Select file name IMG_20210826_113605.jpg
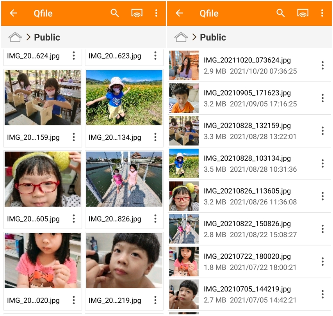The width and height of the screenshot is (333, 316). coord(247,191)
